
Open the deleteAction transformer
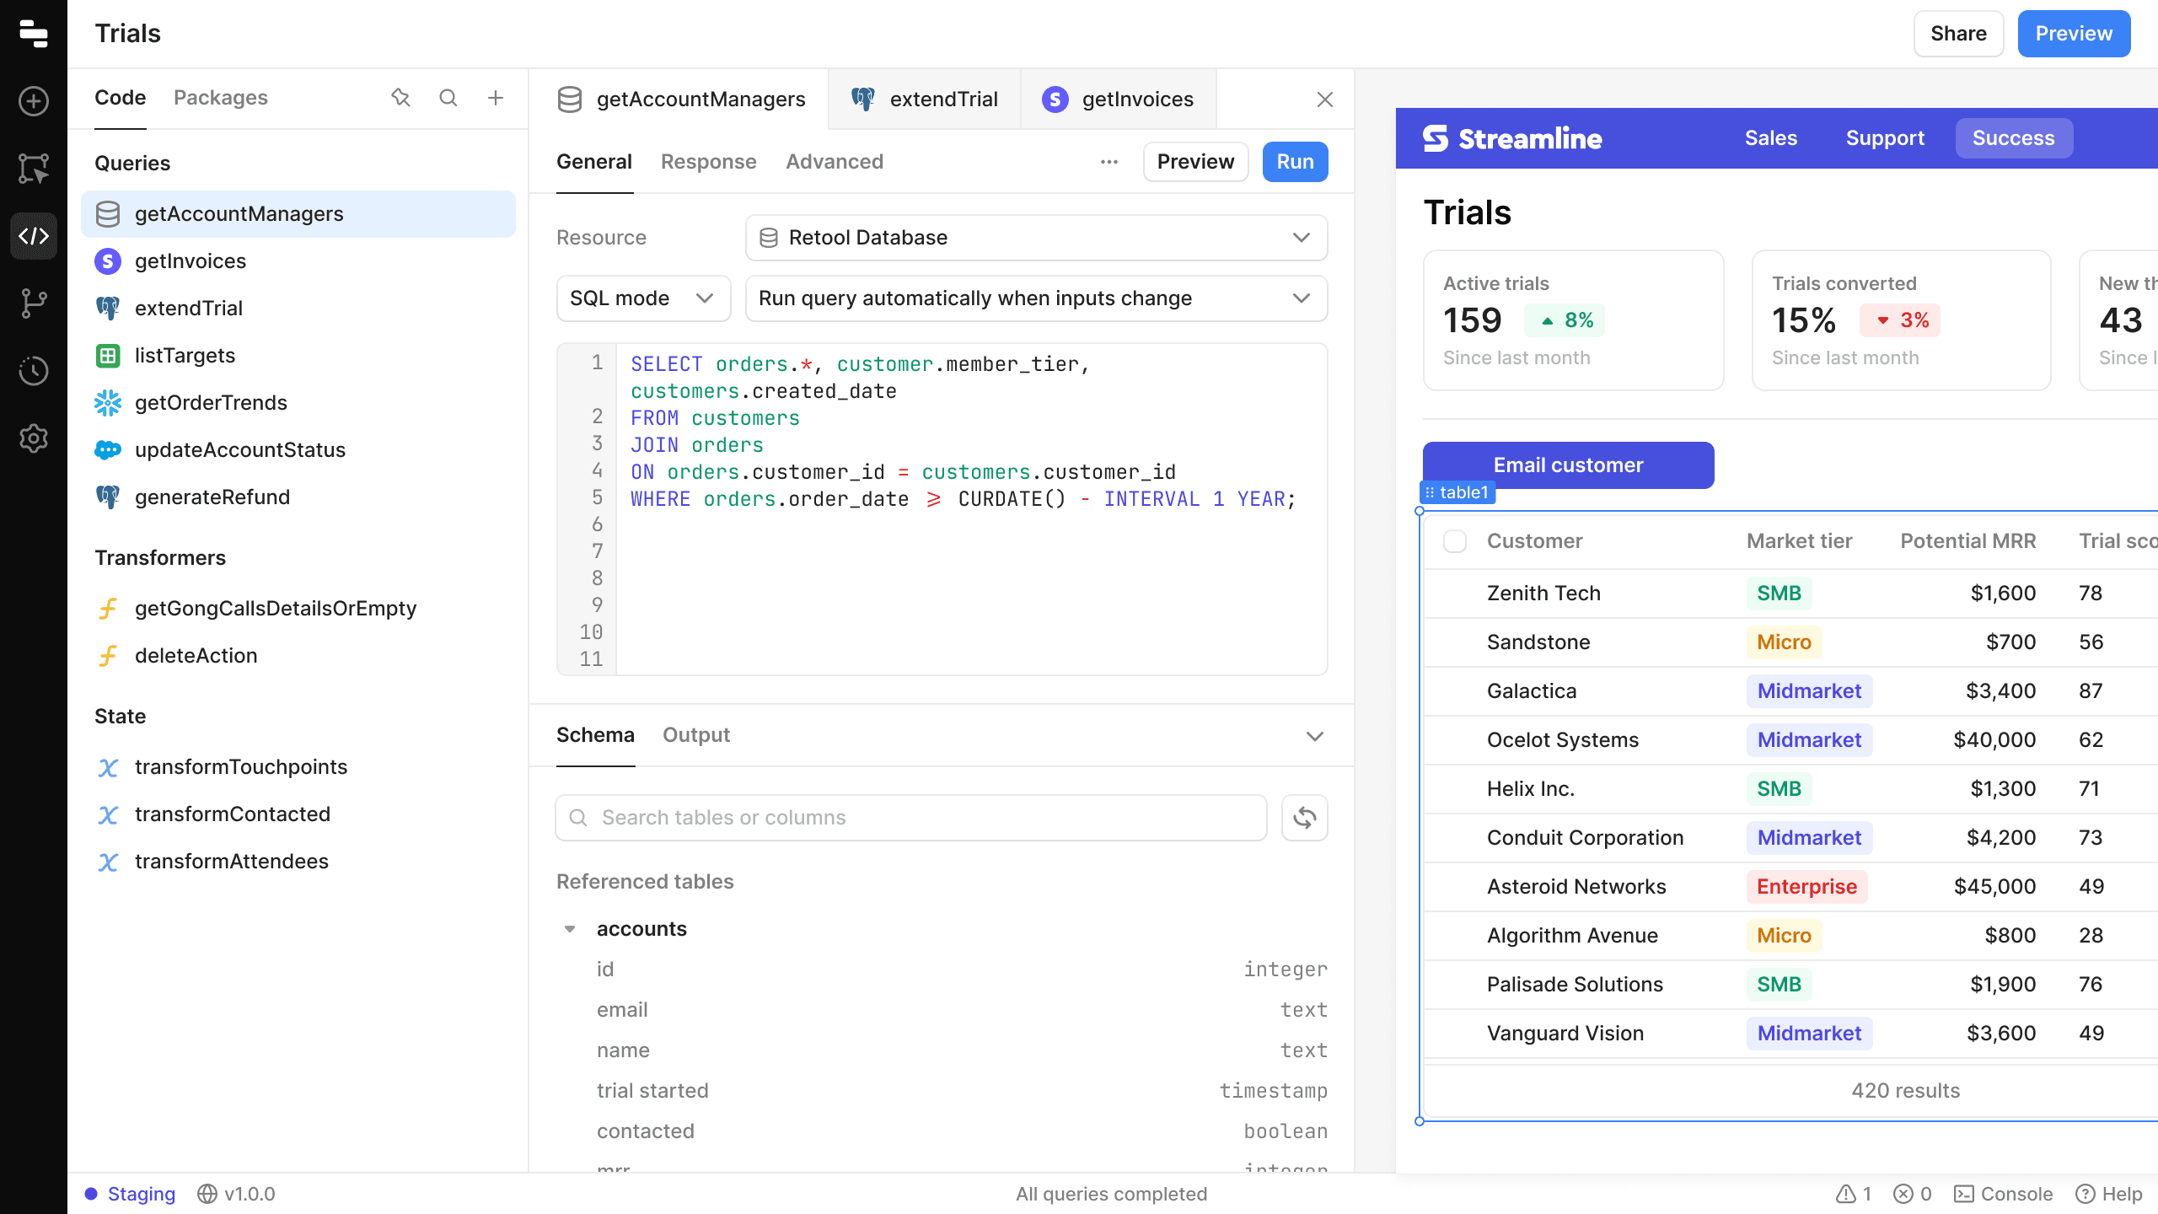(298, 656)
